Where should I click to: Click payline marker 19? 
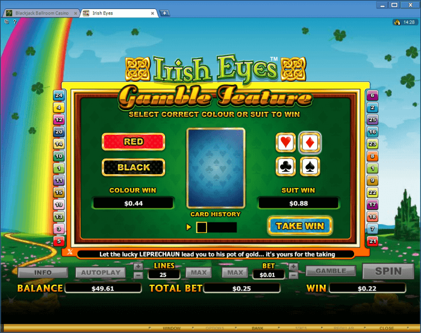pyautogui.click(x=59, y=204)
